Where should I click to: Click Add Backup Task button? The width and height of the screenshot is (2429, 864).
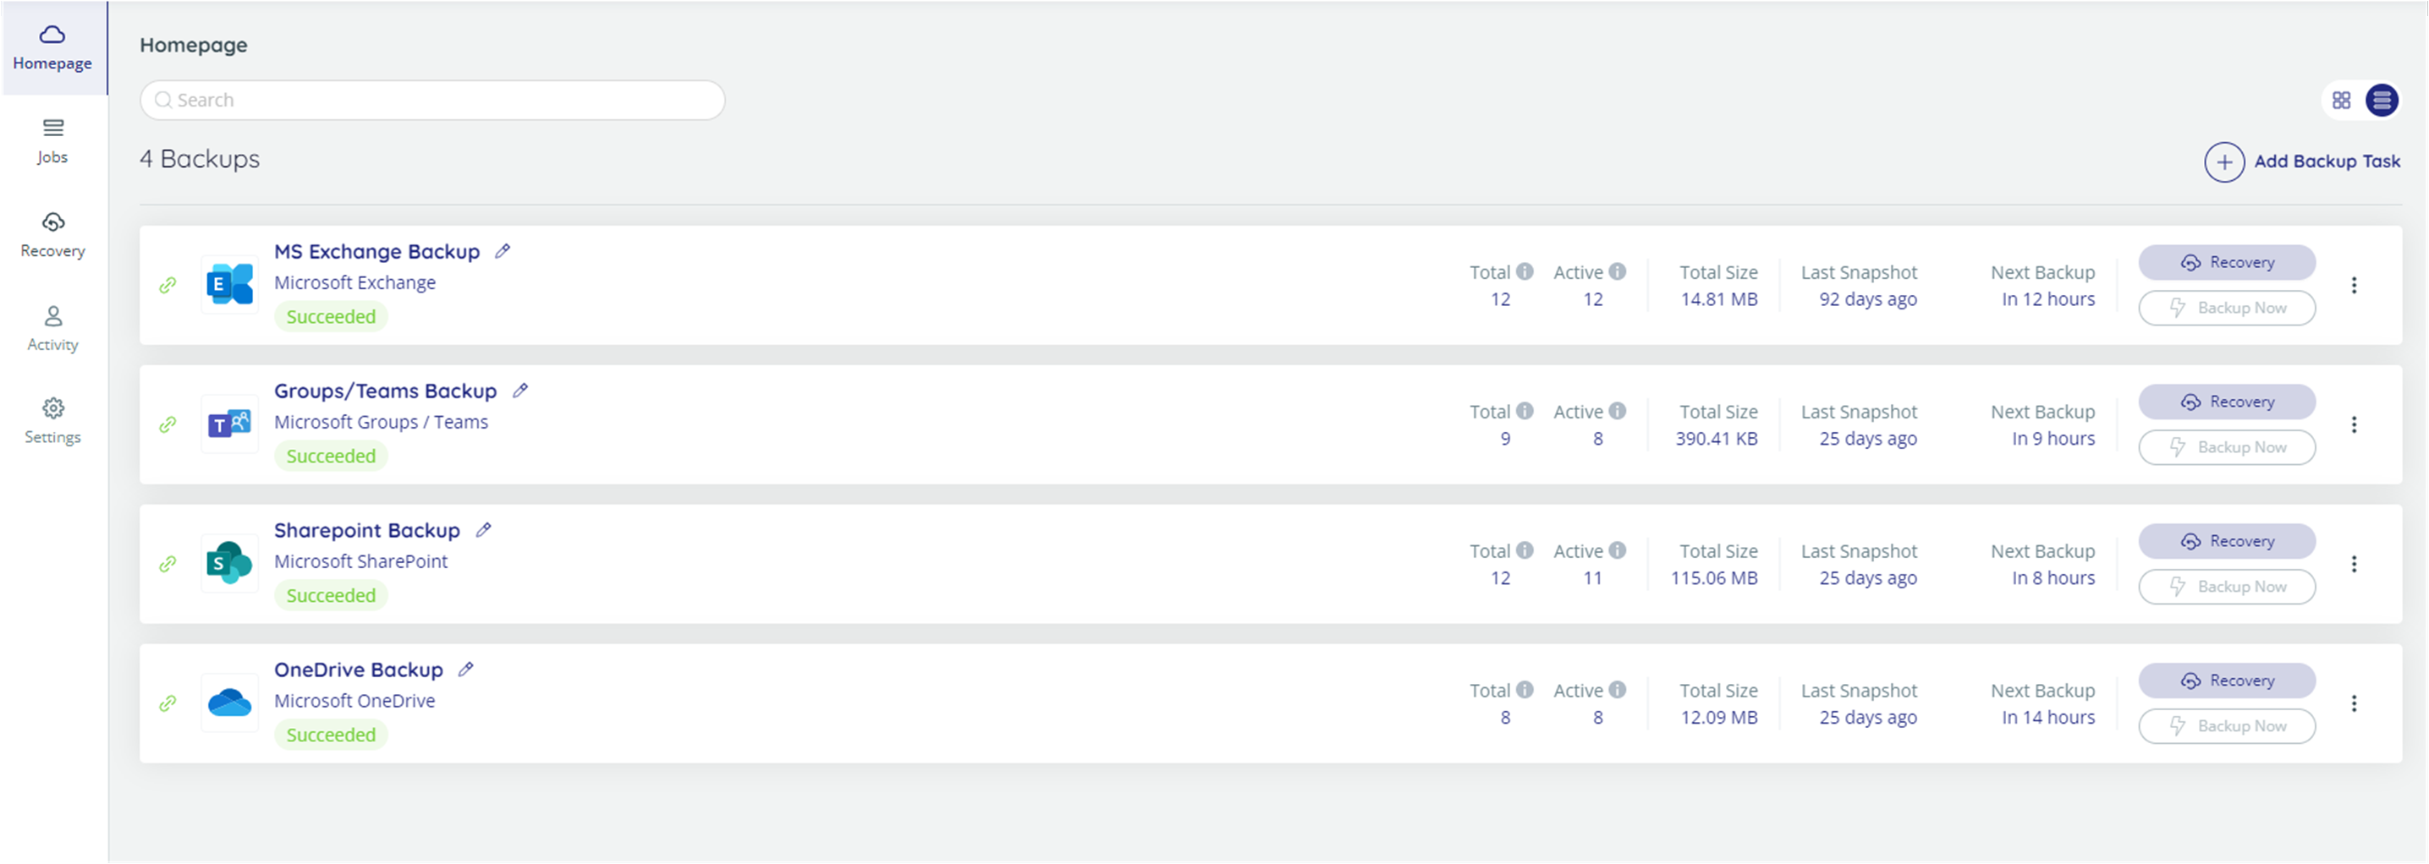coord(2302,162)
